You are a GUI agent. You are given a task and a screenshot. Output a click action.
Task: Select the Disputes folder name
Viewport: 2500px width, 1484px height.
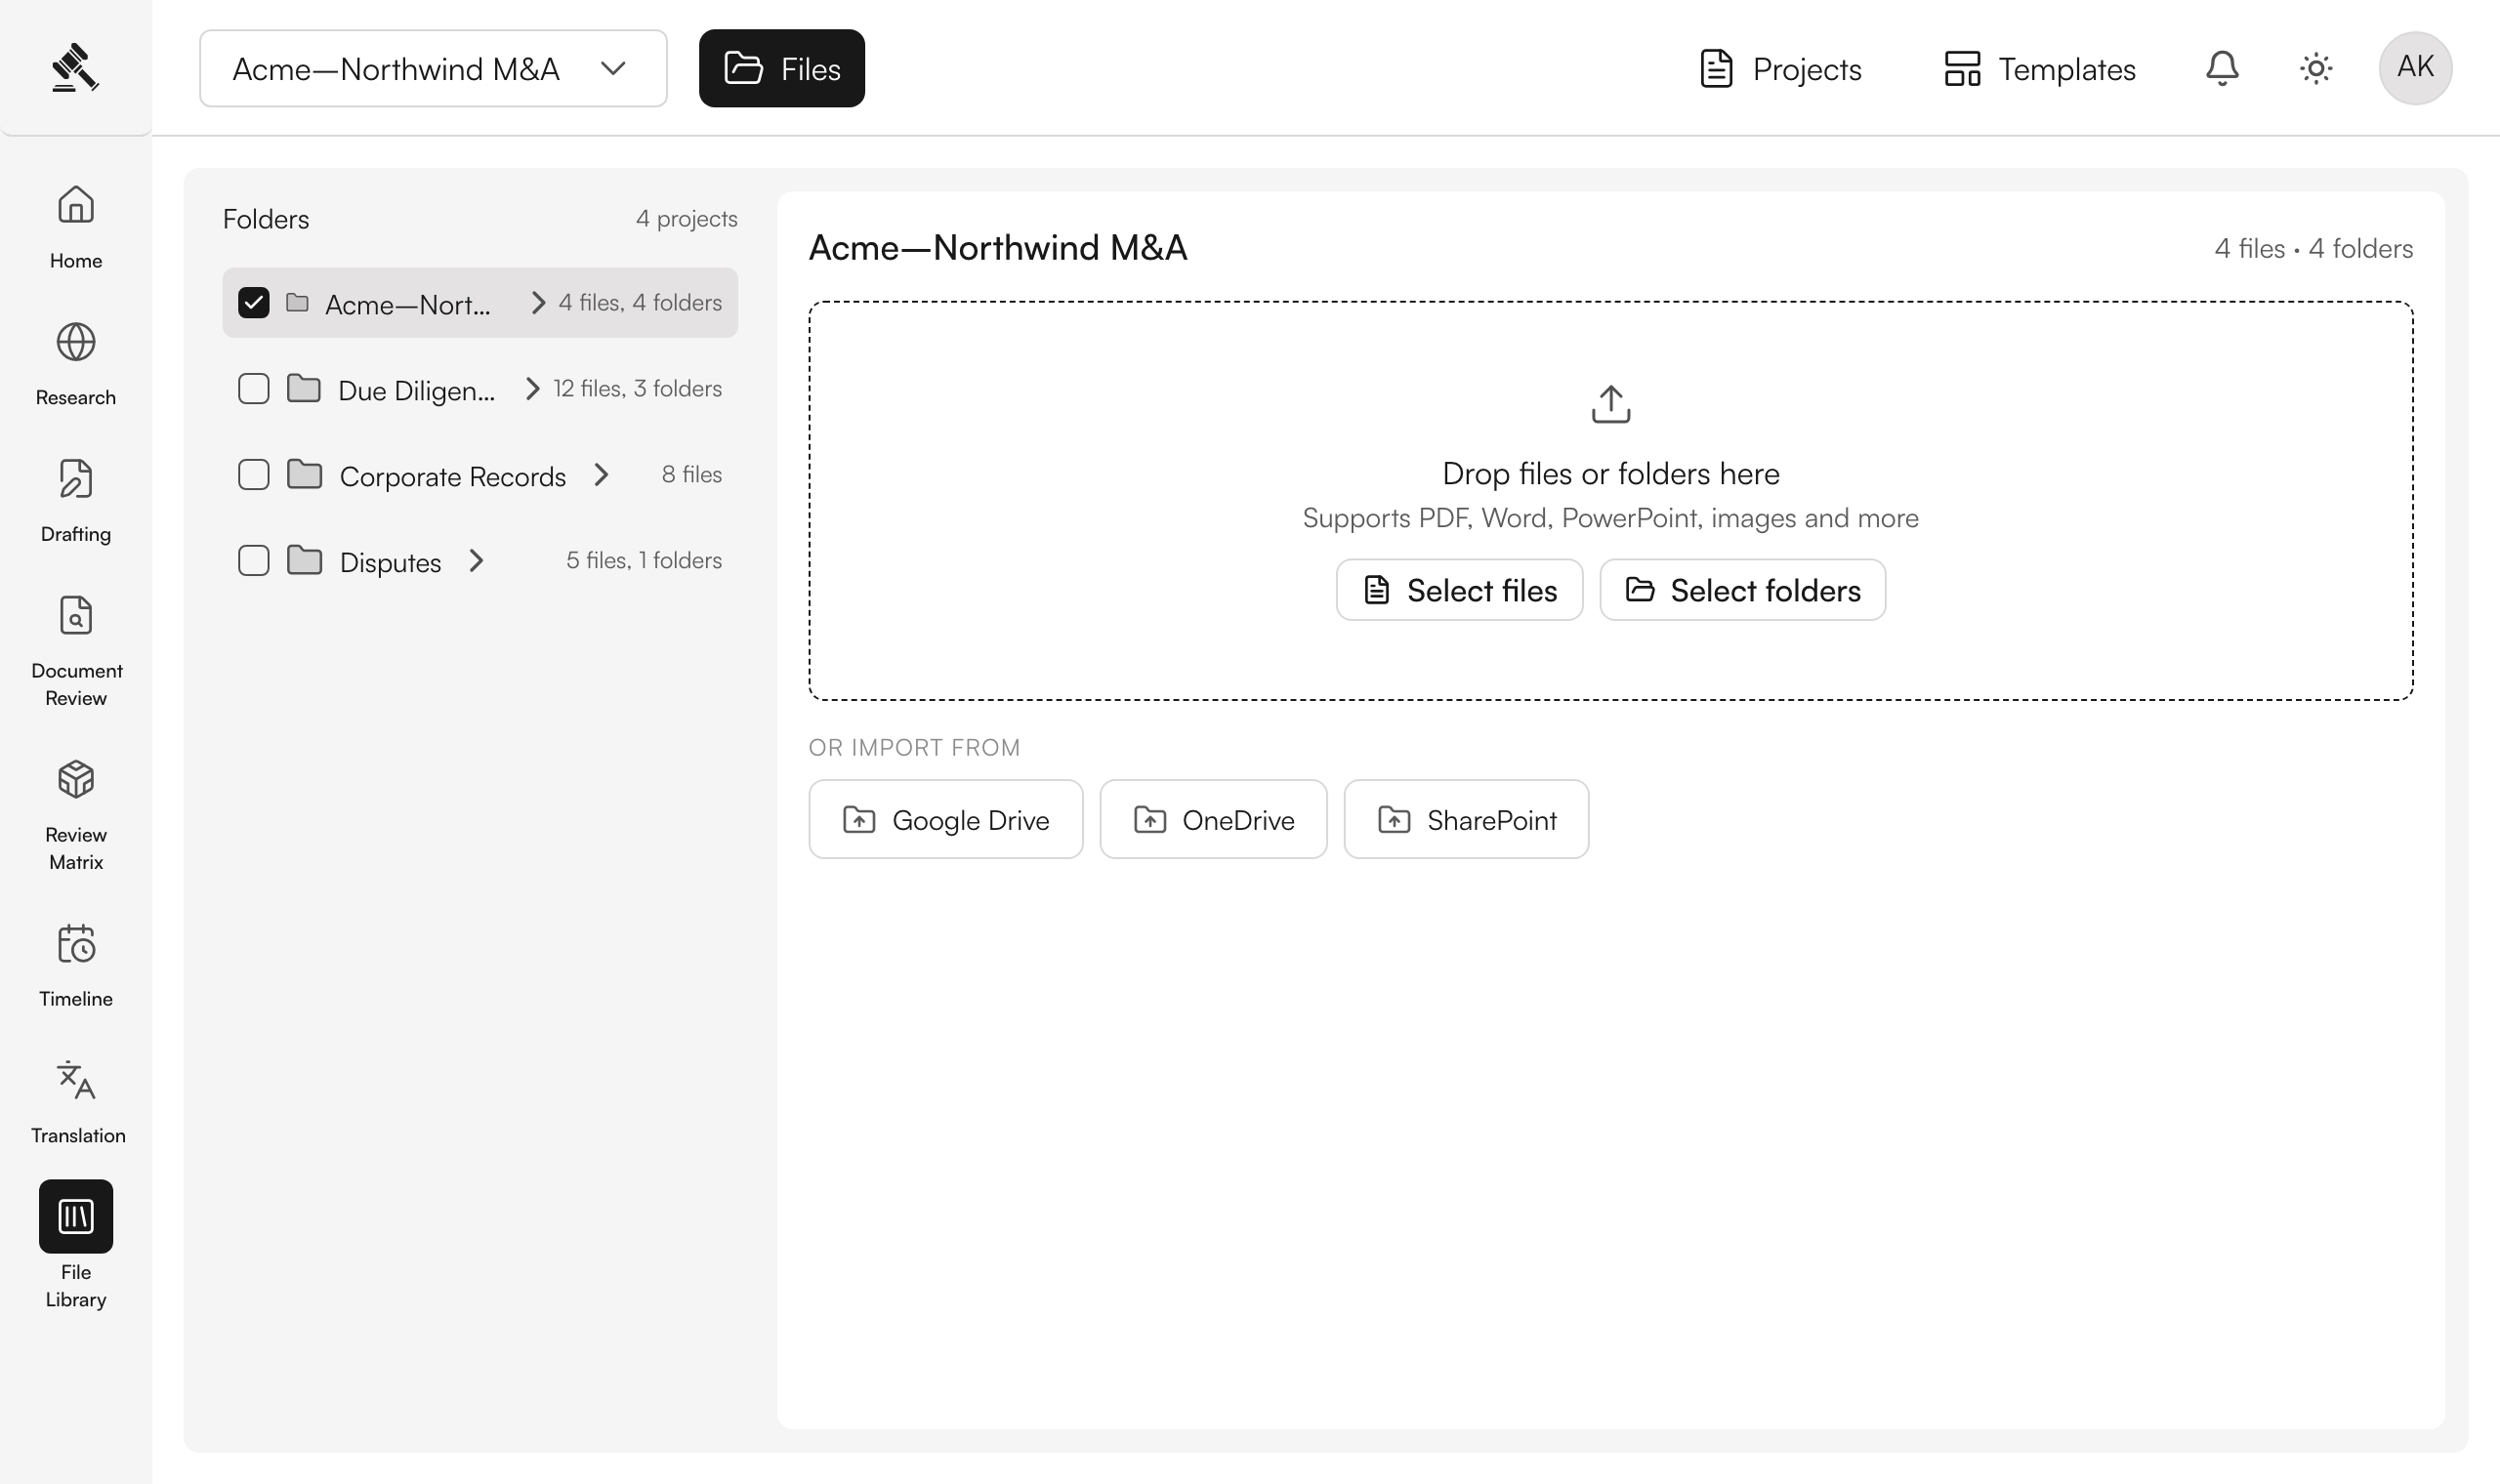[x=390, y=562]
